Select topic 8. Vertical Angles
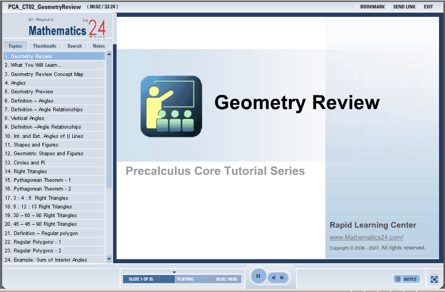The width and height of the screenshot is (445, 292). coord(54,118)
